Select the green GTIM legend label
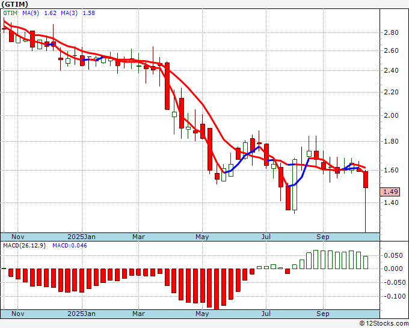The width and height of the screenshot is (409, 328). (x=10, y=13)
